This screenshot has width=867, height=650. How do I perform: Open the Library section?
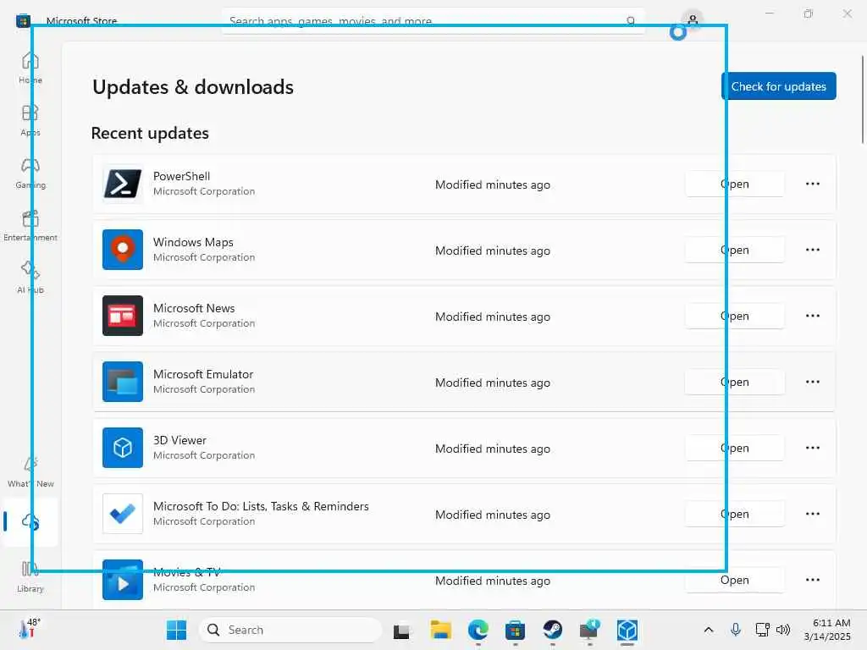pyautogui.click(x=30, y=576)
